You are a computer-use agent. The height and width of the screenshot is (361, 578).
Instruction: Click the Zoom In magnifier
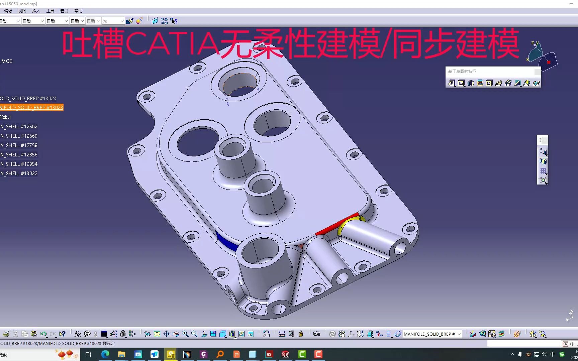pyautogui.click(x=185, y=334)
